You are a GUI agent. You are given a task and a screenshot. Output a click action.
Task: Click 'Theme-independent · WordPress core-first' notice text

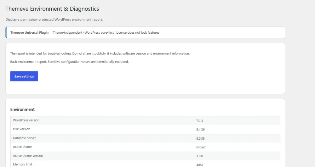coord(83,32)
